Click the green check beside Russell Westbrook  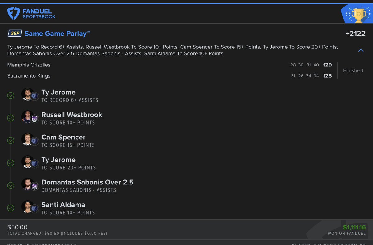pyautogui.click(x=11, y=118)
